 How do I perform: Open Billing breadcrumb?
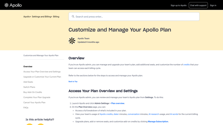click(x=56, y=16)
